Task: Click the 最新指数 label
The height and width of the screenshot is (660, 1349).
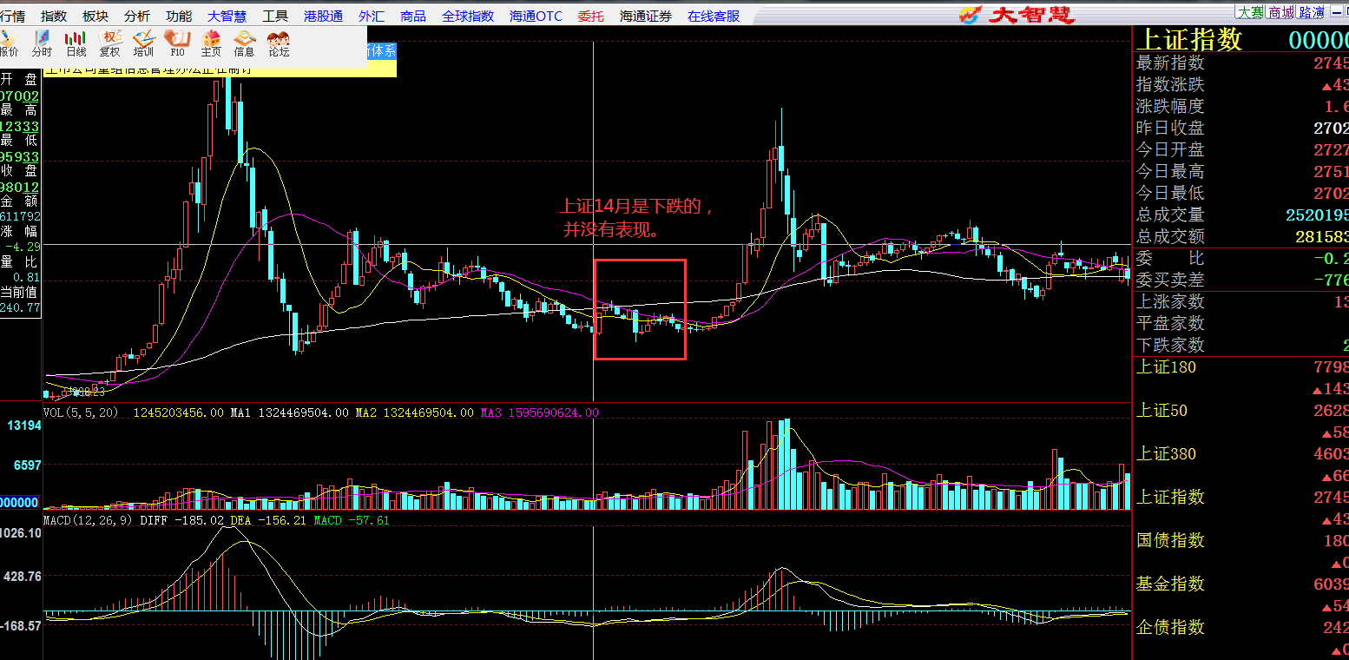Action: [x=1170, y=63]
